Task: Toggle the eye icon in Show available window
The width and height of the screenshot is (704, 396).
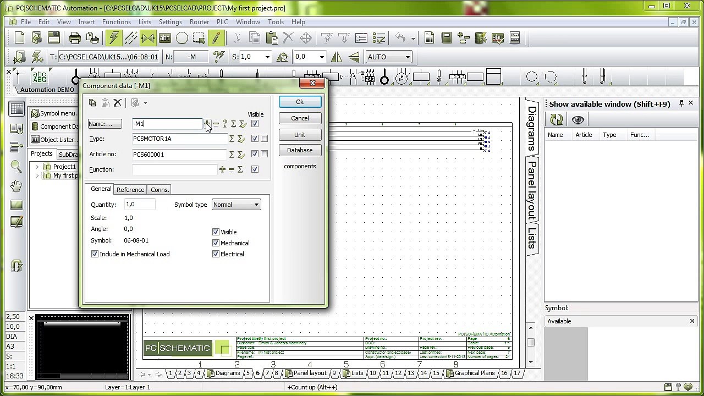Action: [577, 119]
